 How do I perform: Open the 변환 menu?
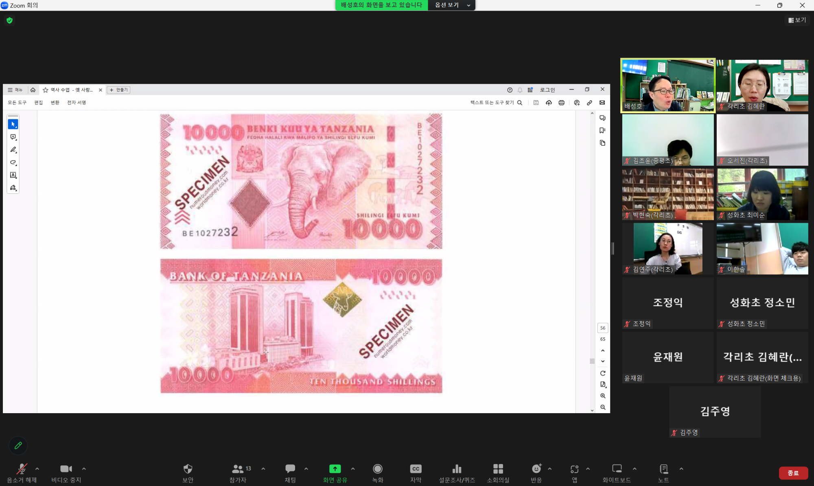click(x=55, y=103)
